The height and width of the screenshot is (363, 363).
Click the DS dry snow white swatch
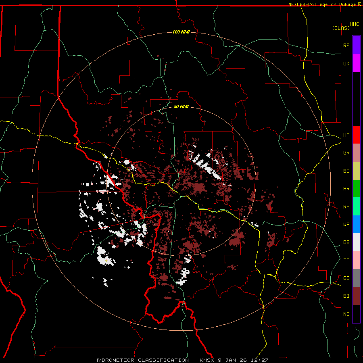[x=356, y=242]
